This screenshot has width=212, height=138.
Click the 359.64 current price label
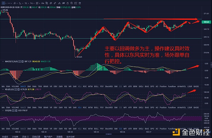(206, 22)
